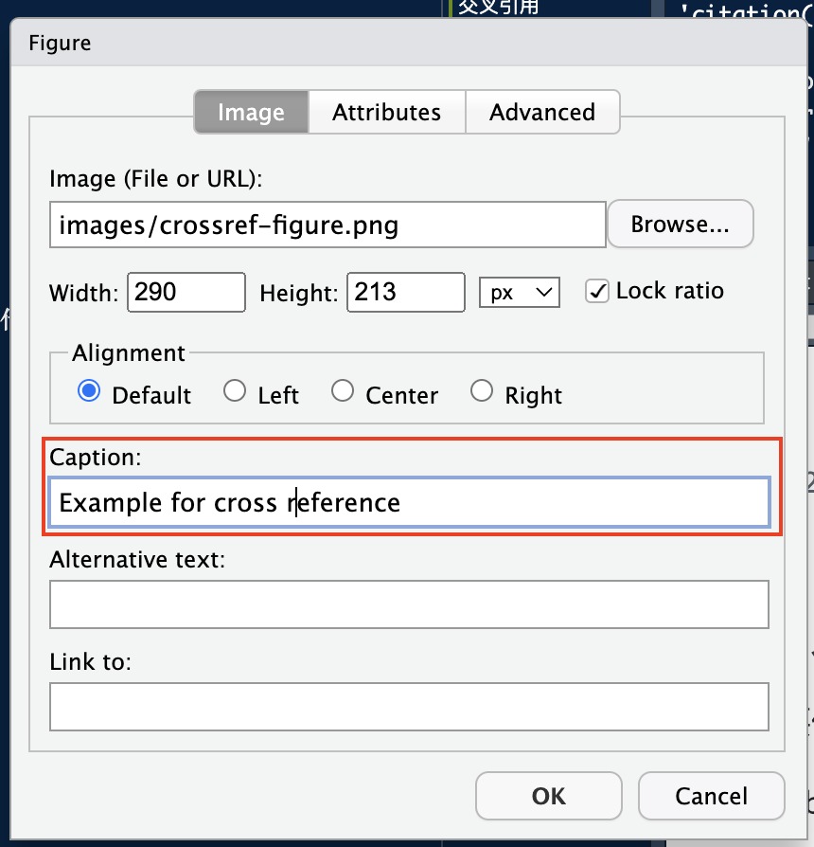814x847 pixels.
Task: Click the Image file or URL field
Action: [327, 225]
